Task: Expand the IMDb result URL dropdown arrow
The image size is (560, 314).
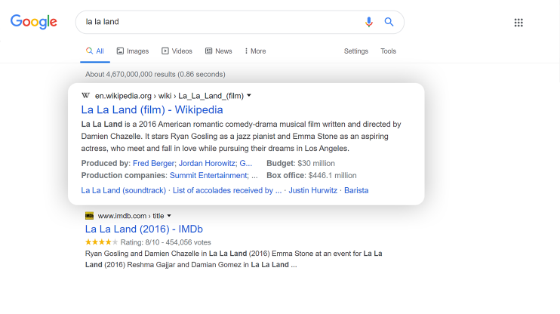Action: pos(169,216)
